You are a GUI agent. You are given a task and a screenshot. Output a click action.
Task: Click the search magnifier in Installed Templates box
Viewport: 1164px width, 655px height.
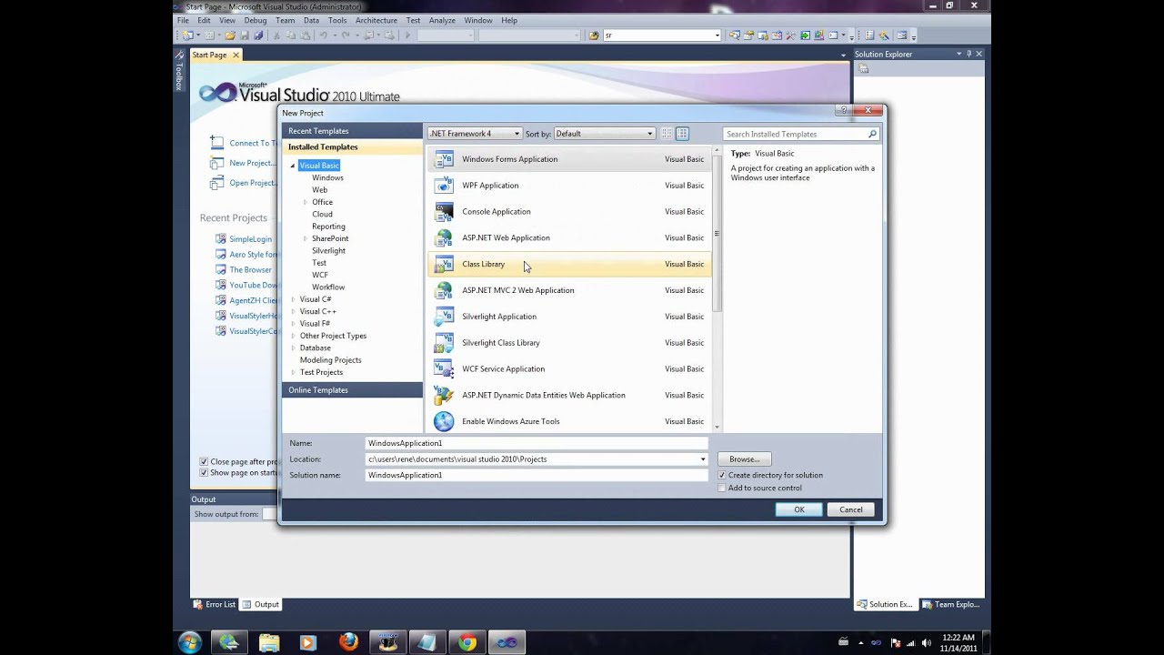pyautogui.click(x=872, y=134)
